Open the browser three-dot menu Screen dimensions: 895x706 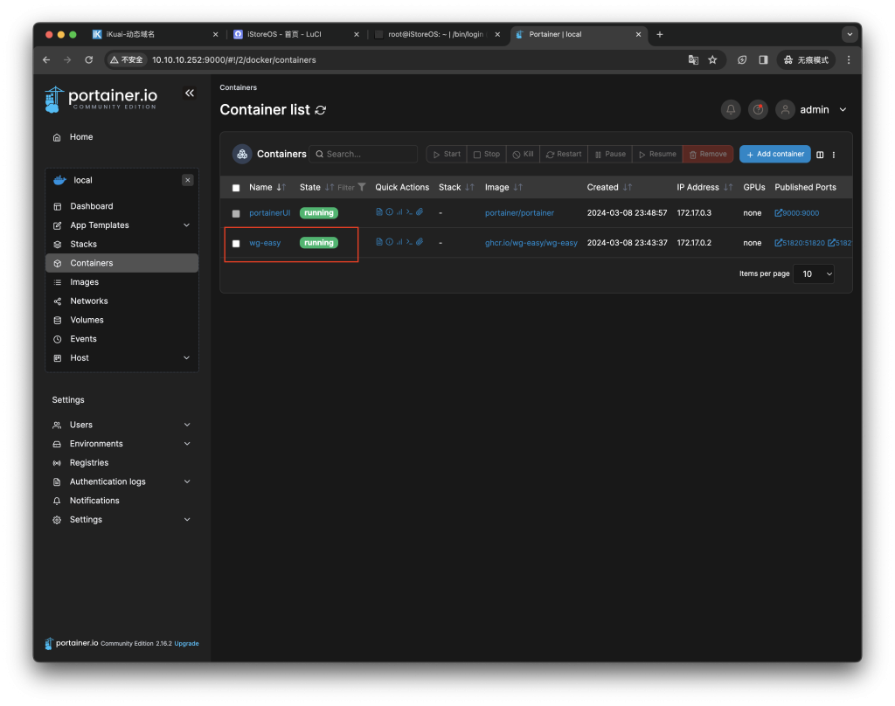pos(849,60)
